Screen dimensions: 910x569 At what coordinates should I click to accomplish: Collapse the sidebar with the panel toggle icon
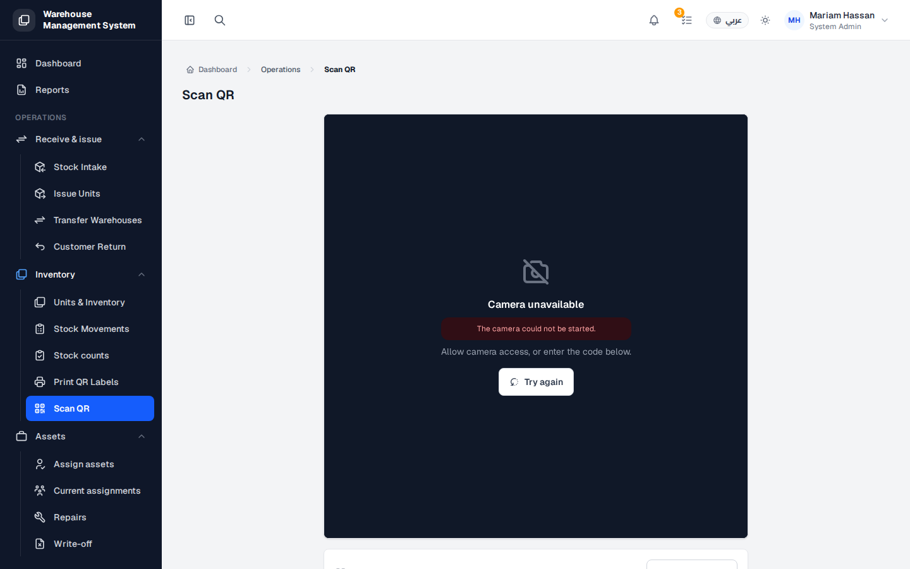(190, 20)
